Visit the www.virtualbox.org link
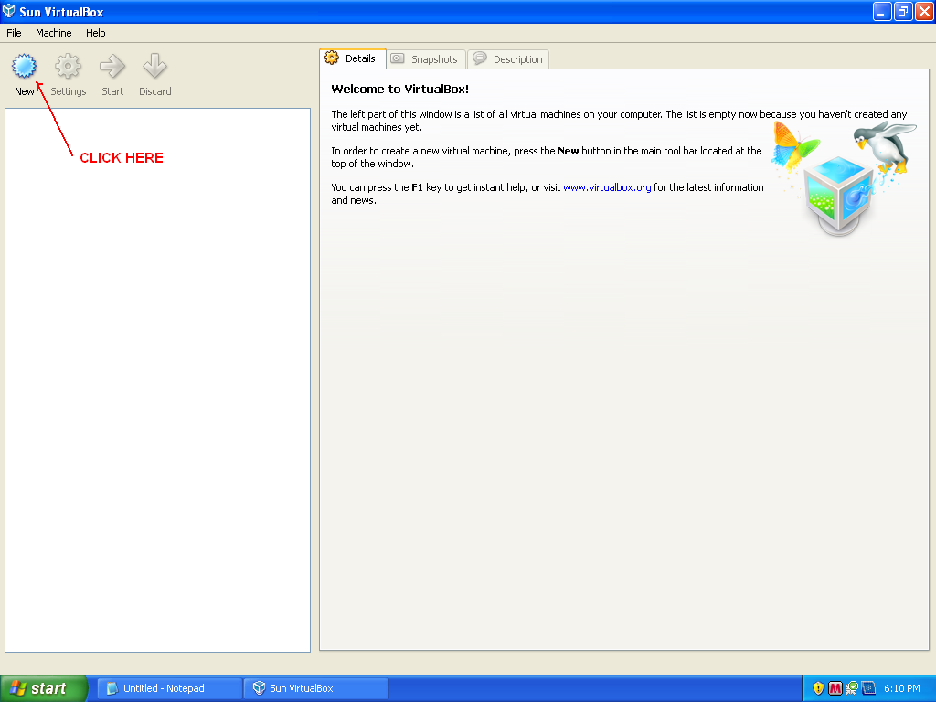This screenshot has width=936, height=702. (x=607, y=187)
